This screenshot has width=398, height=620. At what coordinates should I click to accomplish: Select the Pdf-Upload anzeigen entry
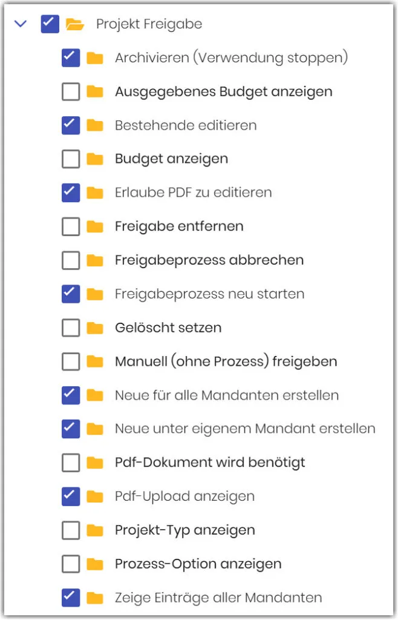184,496
